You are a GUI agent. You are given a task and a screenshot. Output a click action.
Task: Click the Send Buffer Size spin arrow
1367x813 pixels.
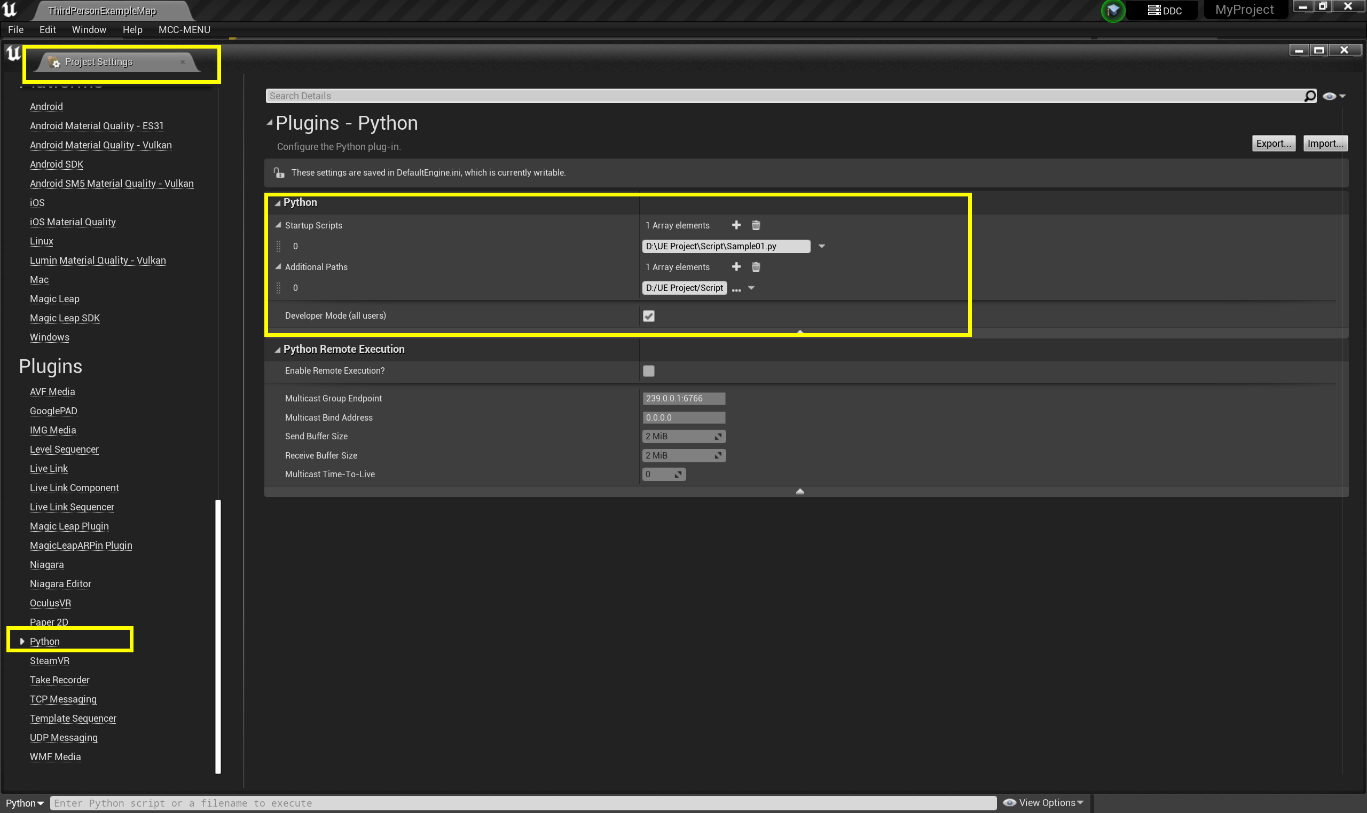tap(718, 437)
